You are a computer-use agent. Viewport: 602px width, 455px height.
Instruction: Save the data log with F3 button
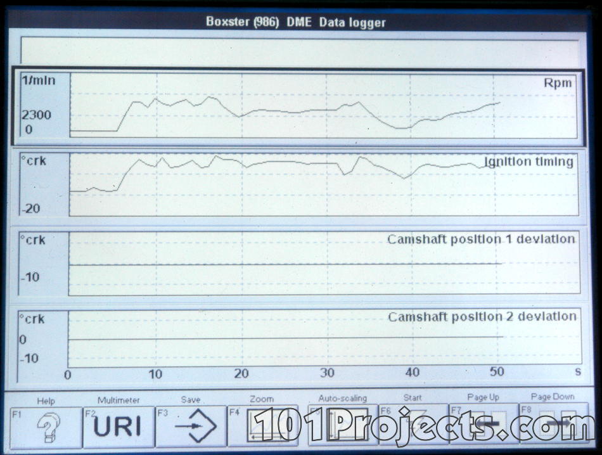click(191, 425)
